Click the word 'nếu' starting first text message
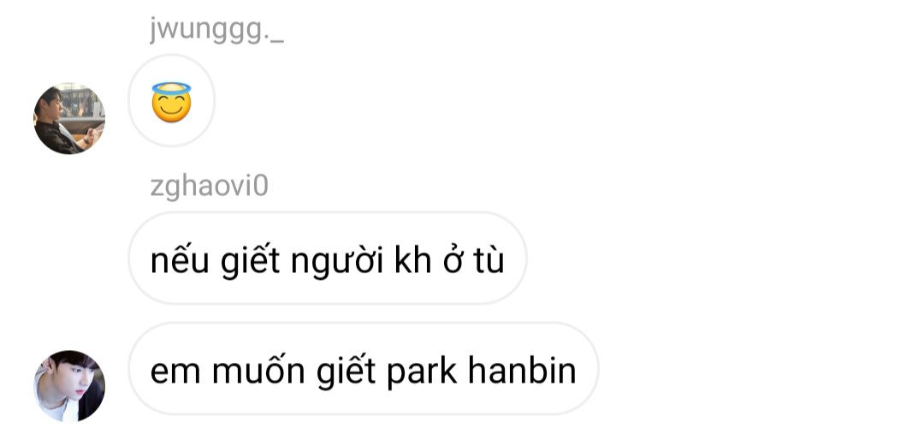Screen dimensions: 924x440 click(180, 259)
